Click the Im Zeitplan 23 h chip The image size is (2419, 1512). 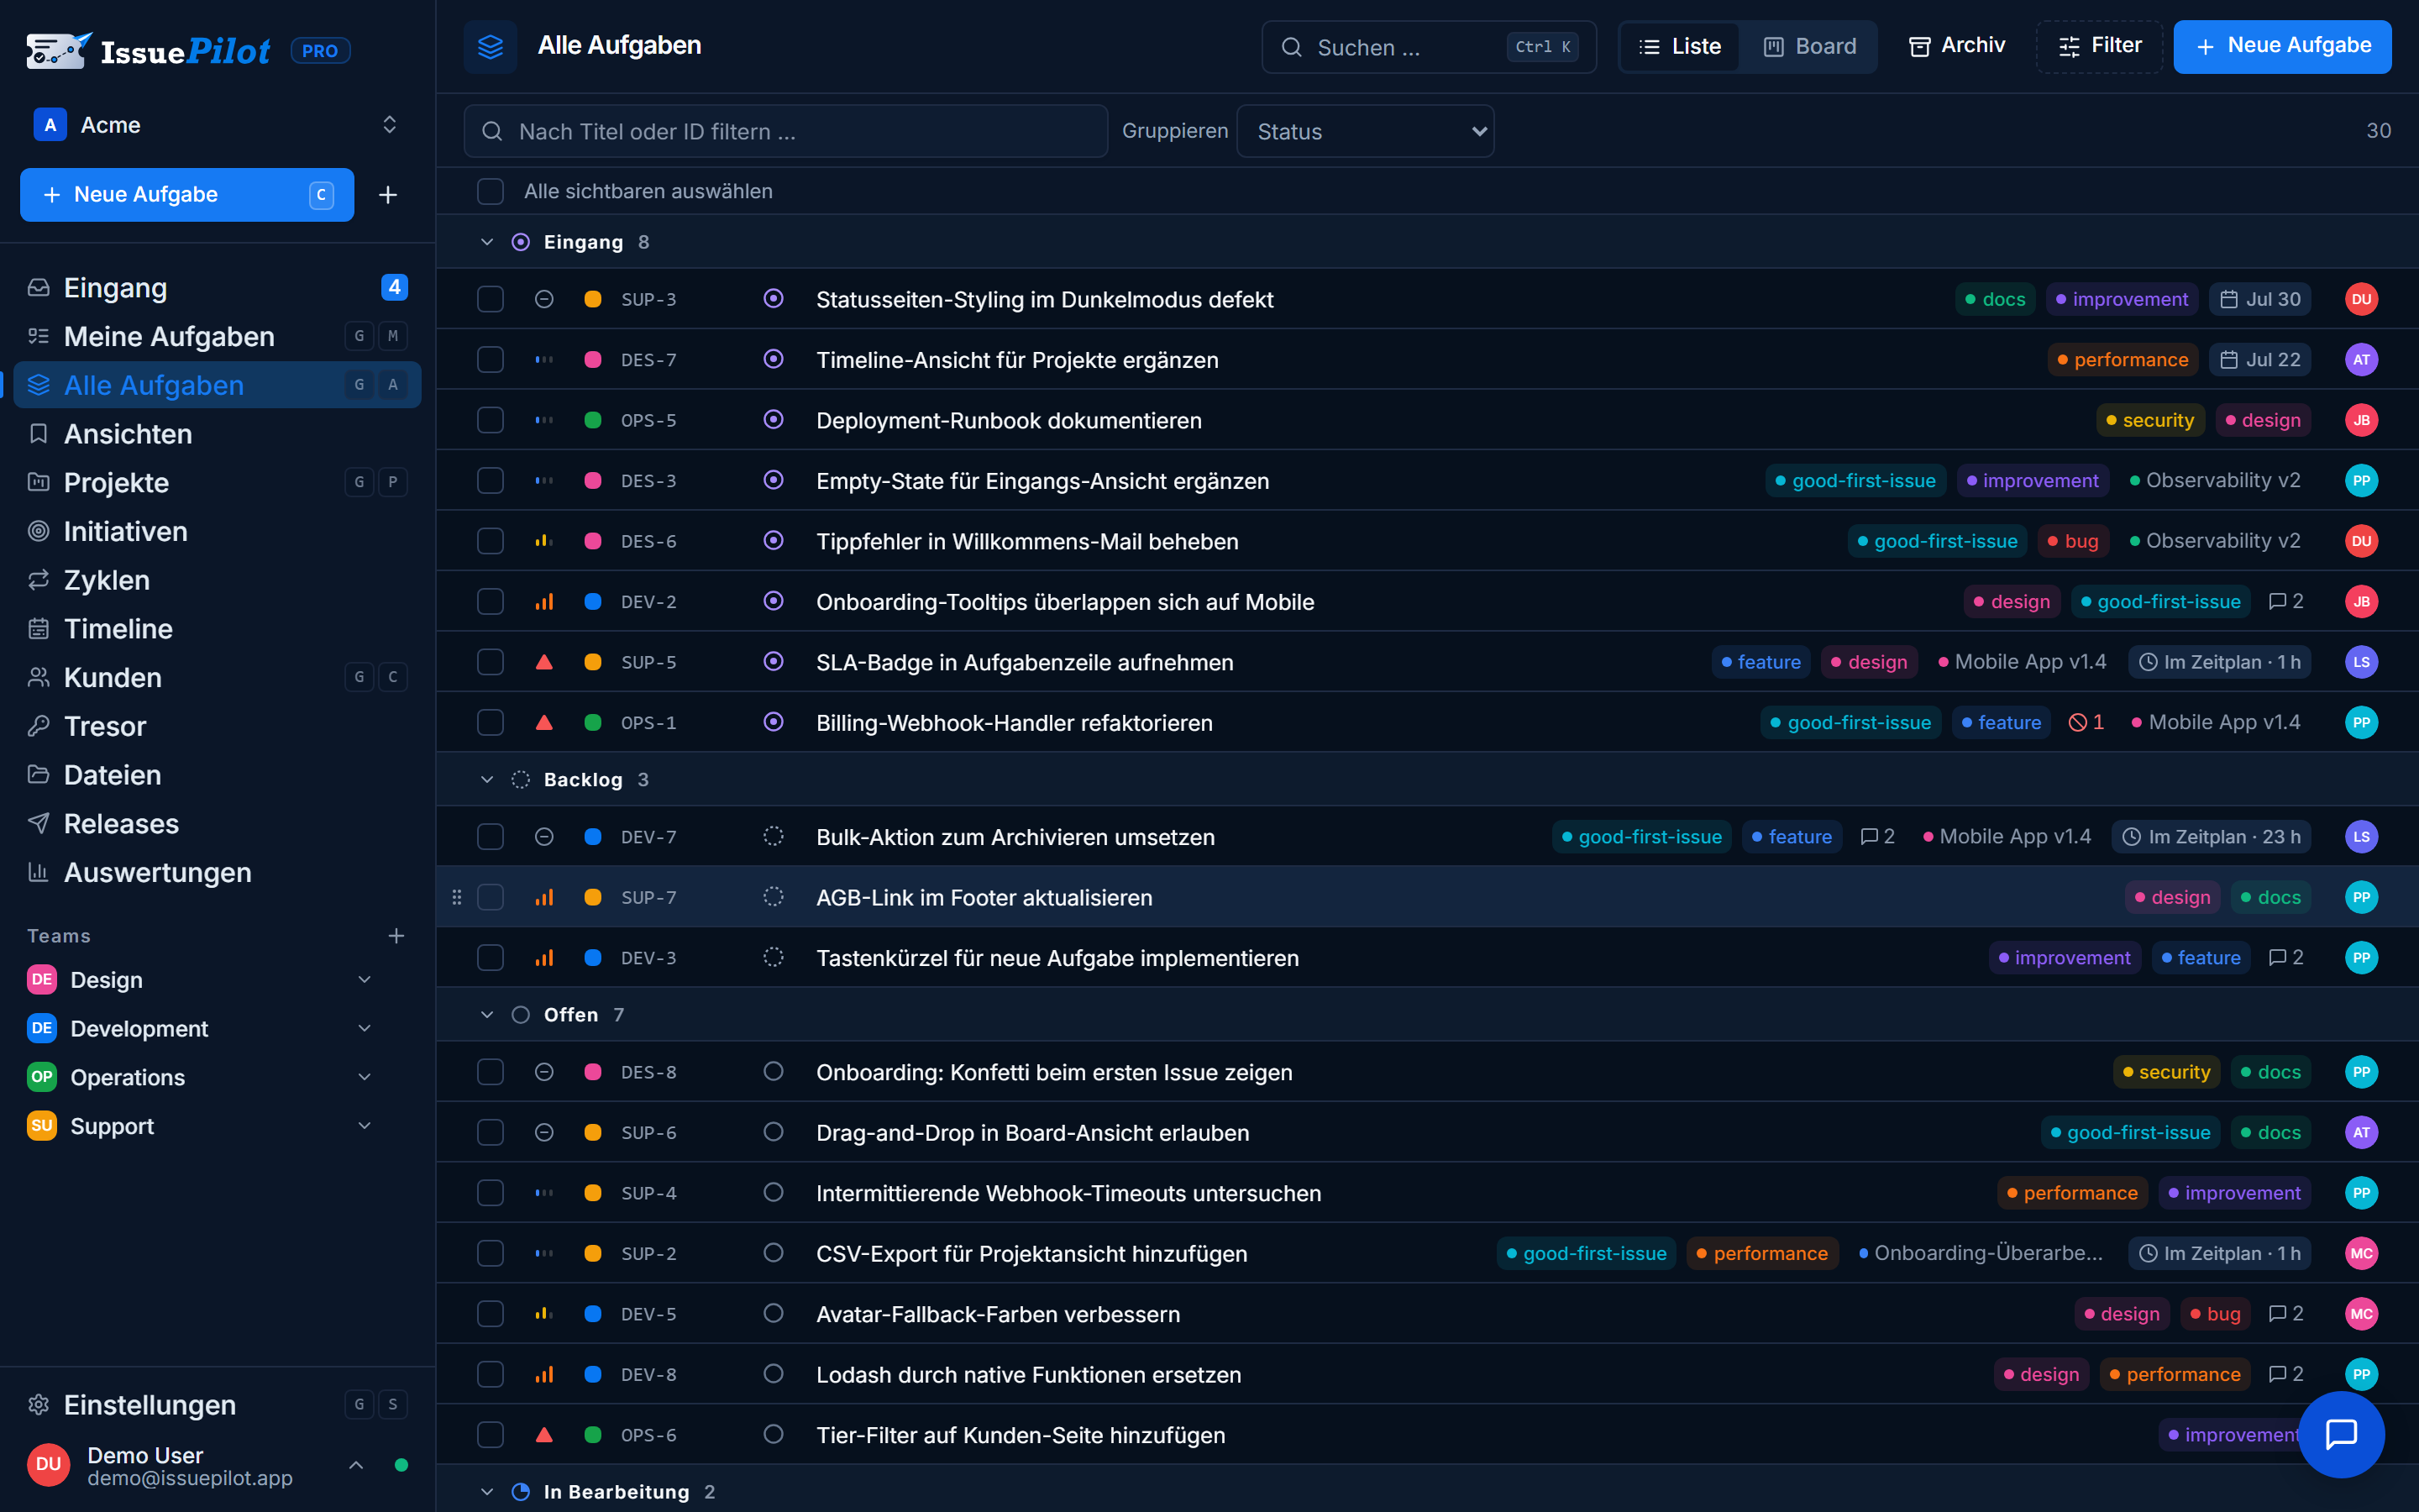tap(2211, 836)
